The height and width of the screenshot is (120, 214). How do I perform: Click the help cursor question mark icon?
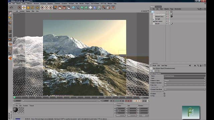tap(104, 8)
